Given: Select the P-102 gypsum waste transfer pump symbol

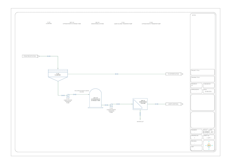Looking at the screenshot, I should click(x=111, y=105).
